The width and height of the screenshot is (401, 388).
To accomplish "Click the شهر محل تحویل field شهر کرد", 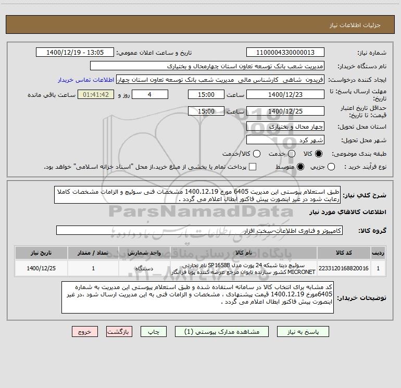I will [285, 140].
